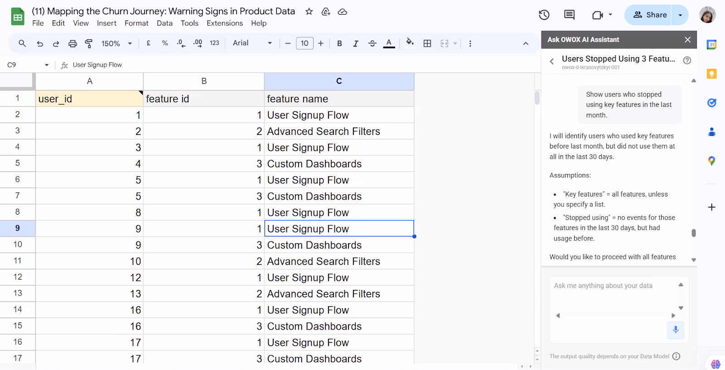Search the menus with magnifier icon
Viewport: 725px width, 370px height.
[x=22, y=43]
